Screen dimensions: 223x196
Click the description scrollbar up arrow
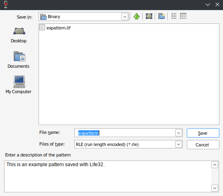(x=215, y=165)
